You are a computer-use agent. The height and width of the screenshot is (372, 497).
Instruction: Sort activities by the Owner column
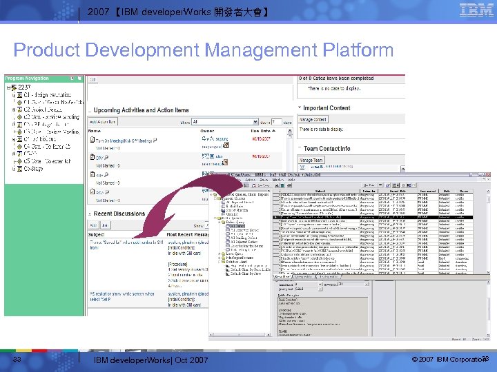coord(207,131)
